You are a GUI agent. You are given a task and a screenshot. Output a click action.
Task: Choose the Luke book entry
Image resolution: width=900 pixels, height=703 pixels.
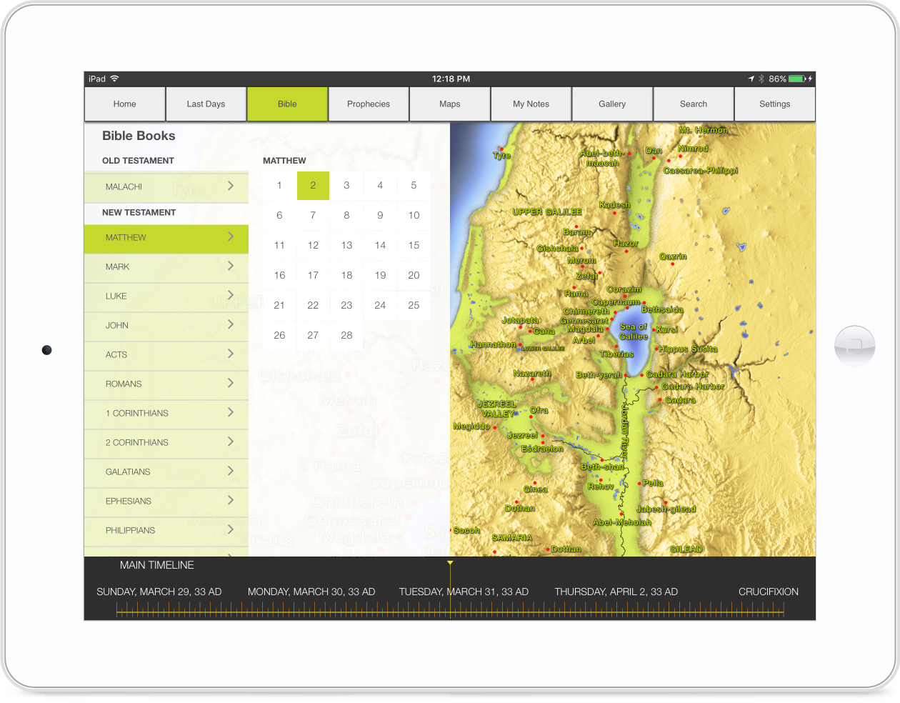[x=166, y=296]
